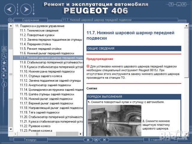Click the eject-style up button at bottom
This screenshot has height=144, width=192.
pos(96,140)
